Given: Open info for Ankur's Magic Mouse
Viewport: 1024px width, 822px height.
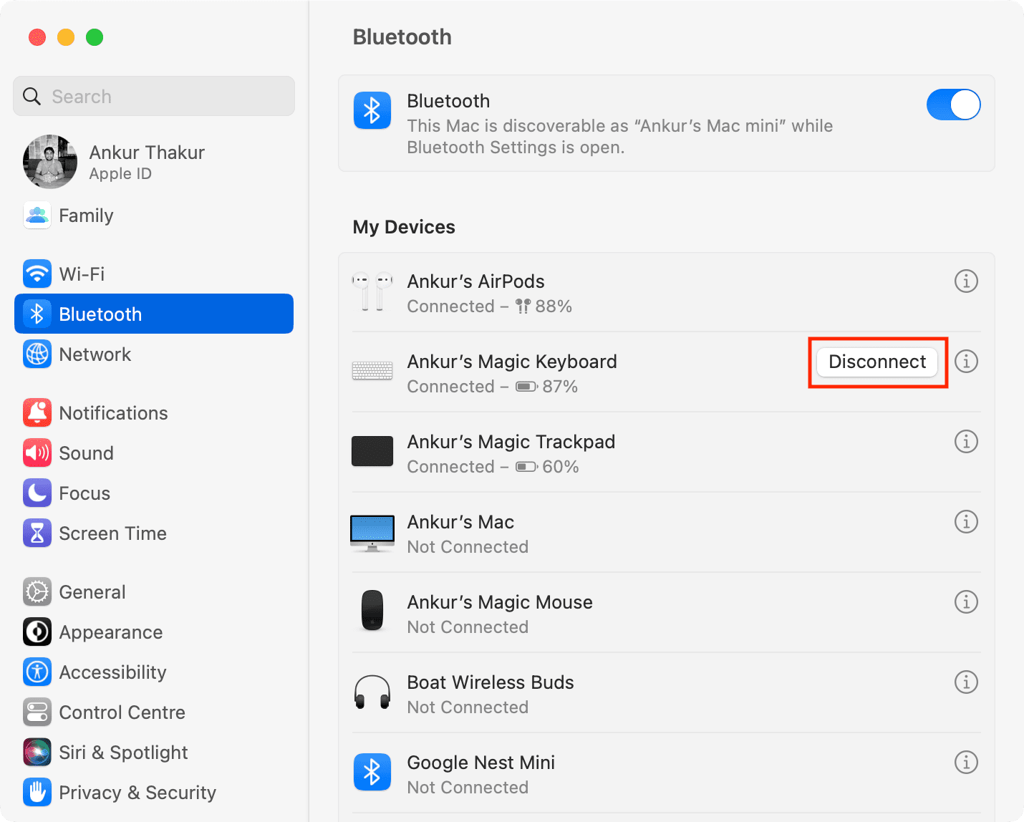Looking at the screenshot, I should 966,602.
